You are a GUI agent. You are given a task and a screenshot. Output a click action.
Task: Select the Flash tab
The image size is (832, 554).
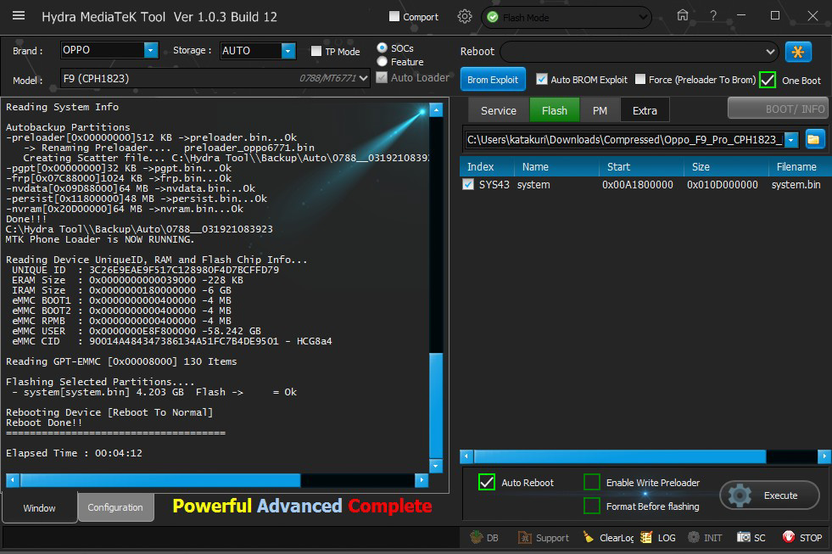555,109
